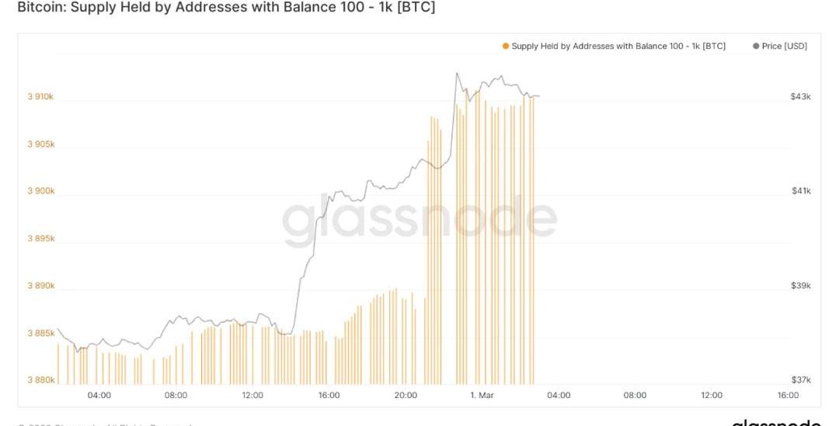Click the glassnode watermark in chart center
Image resolution: width=839 pixels, height=426 pixels.
click(419, 220)
